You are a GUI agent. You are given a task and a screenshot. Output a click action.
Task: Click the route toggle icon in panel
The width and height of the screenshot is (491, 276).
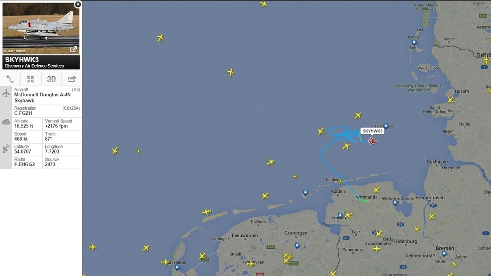(10, 79)
